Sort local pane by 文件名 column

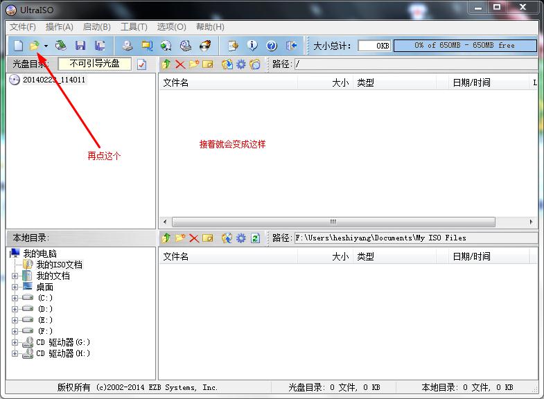pyautogui.click(x=228, y=256)
